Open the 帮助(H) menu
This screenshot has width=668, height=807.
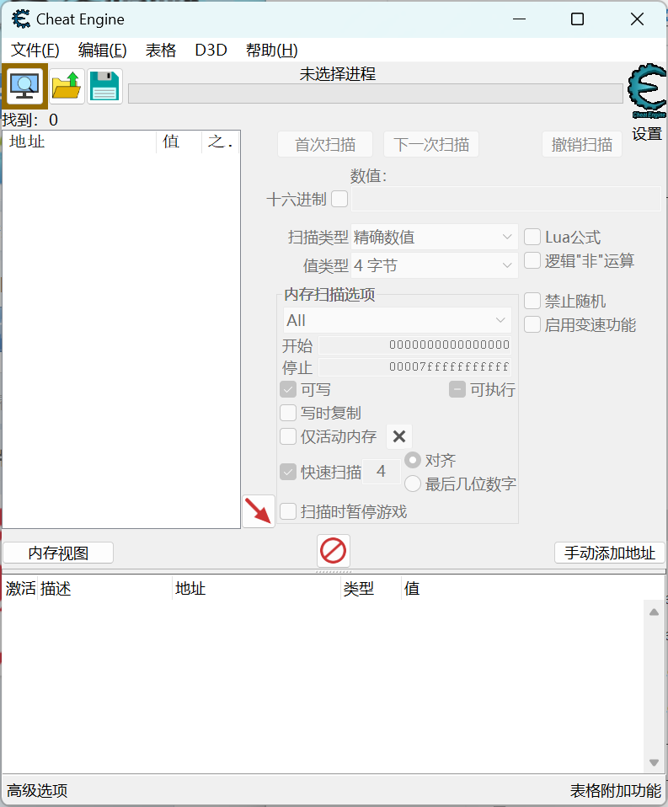(x=272, y=50)
